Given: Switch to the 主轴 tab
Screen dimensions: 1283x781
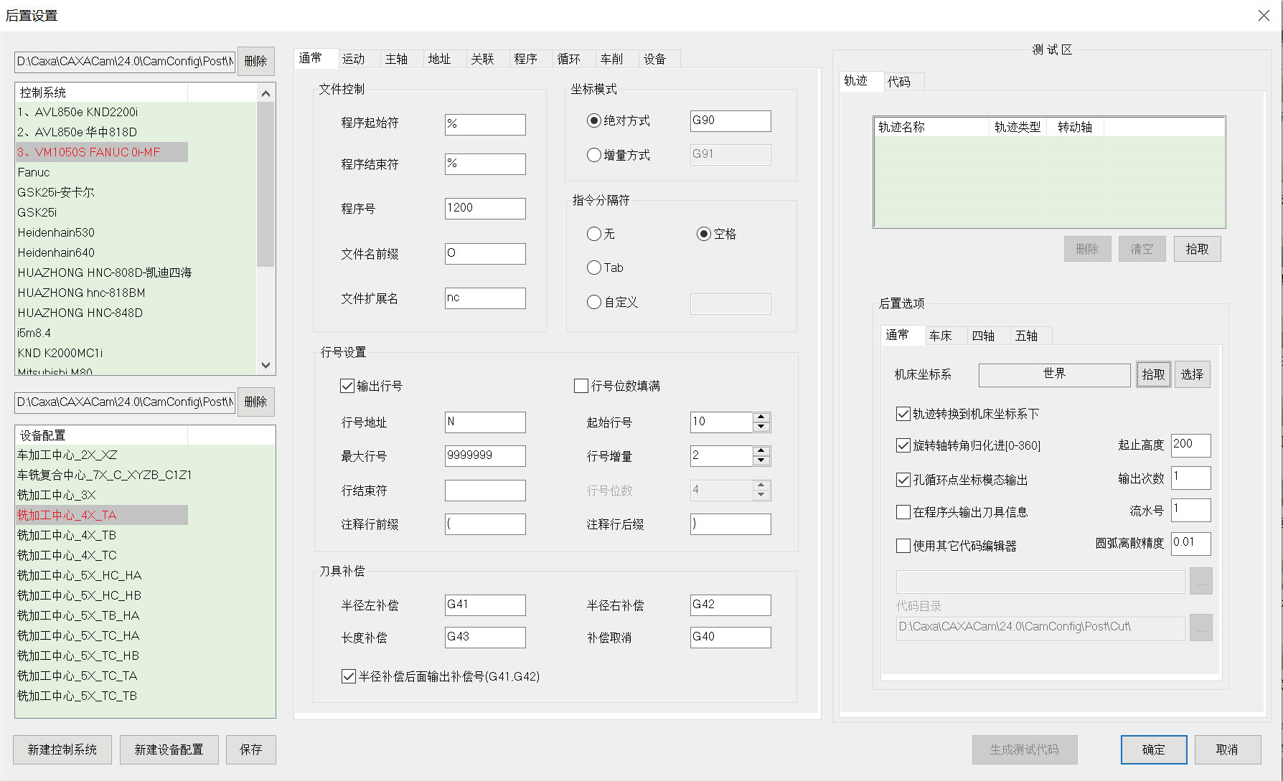Looking at the screenshot, I should pos(396,59).
